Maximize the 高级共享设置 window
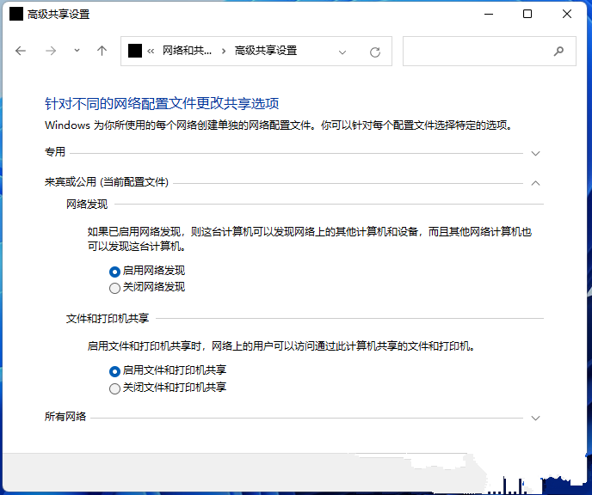 [x=527, y=14]
